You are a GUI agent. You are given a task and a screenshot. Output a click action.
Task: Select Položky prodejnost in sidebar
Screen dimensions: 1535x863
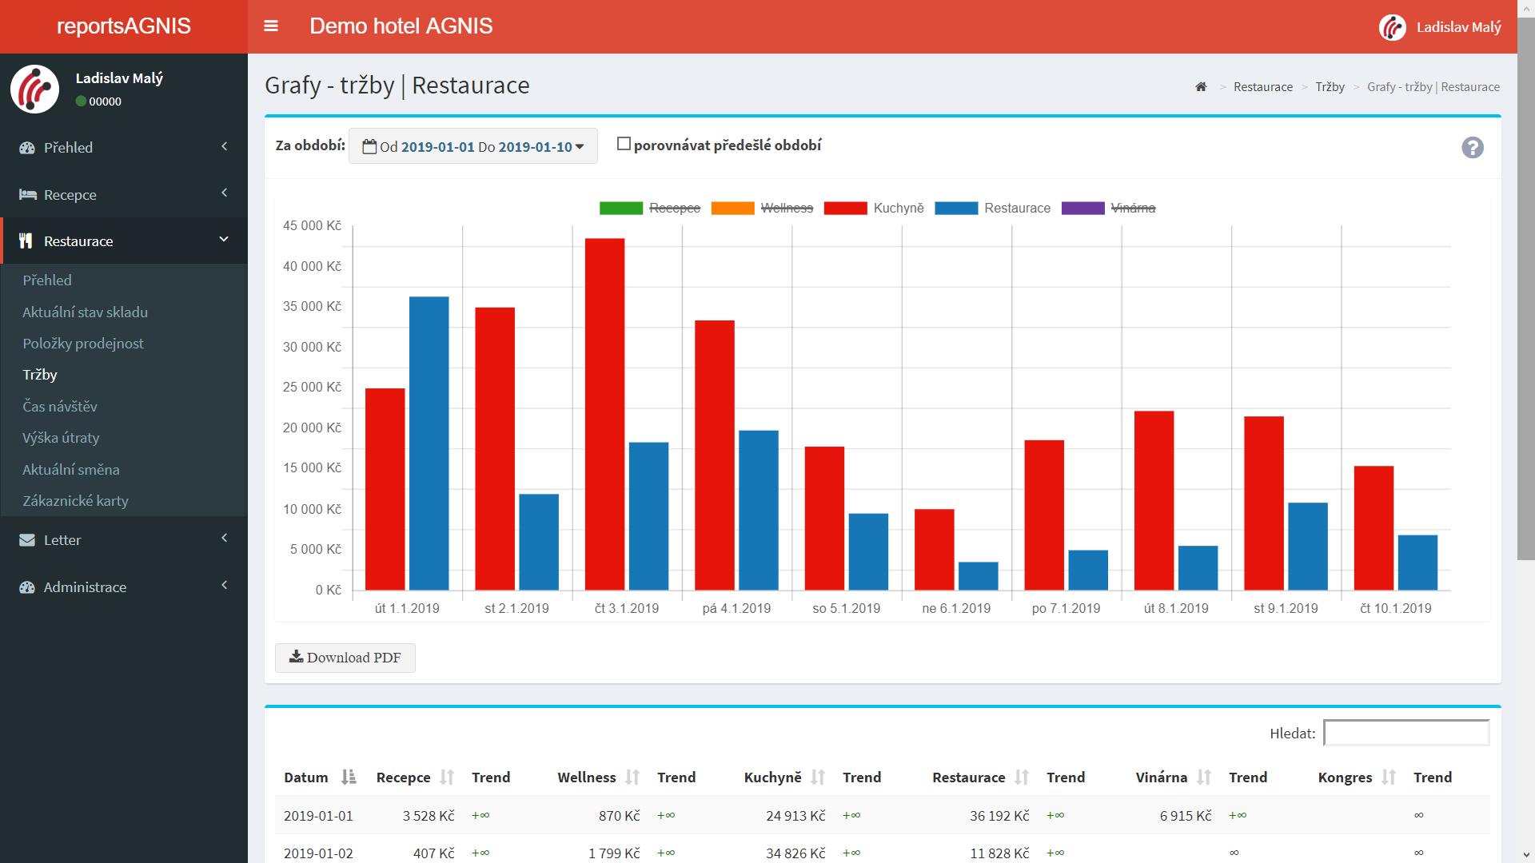pos(83,344)
